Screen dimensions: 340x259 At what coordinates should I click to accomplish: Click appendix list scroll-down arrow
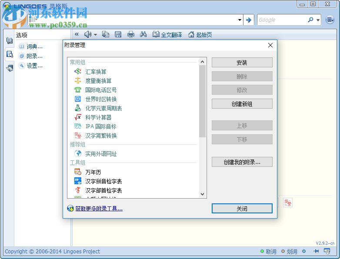click(202, 194)
